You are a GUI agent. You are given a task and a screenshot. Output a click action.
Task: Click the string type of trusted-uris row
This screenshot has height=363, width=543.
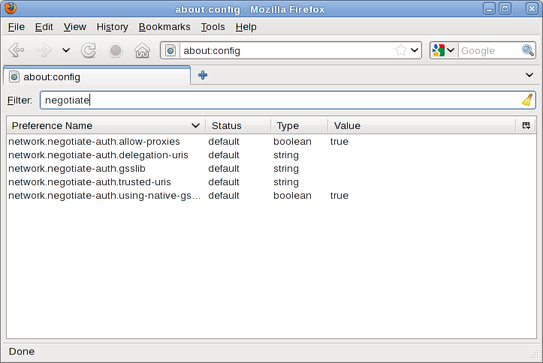pyautogui.click(x=286, y=181)
